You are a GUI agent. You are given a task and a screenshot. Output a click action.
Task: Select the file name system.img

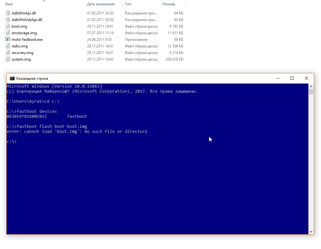[x=21, y=59]
